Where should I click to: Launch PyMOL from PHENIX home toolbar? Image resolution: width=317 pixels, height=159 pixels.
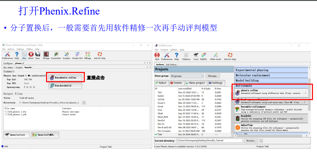coord(204,56)
